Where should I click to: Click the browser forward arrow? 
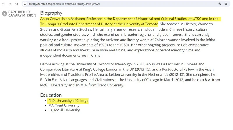pyautogui.click(x=10, y=4)
